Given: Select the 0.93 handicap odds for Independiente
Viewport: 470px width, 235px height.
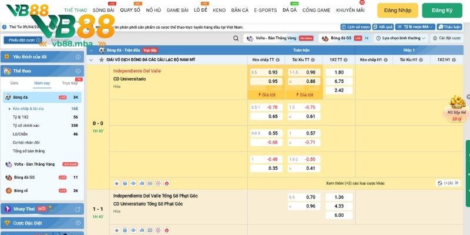Looking at the screenshot, I should (273, 72).
